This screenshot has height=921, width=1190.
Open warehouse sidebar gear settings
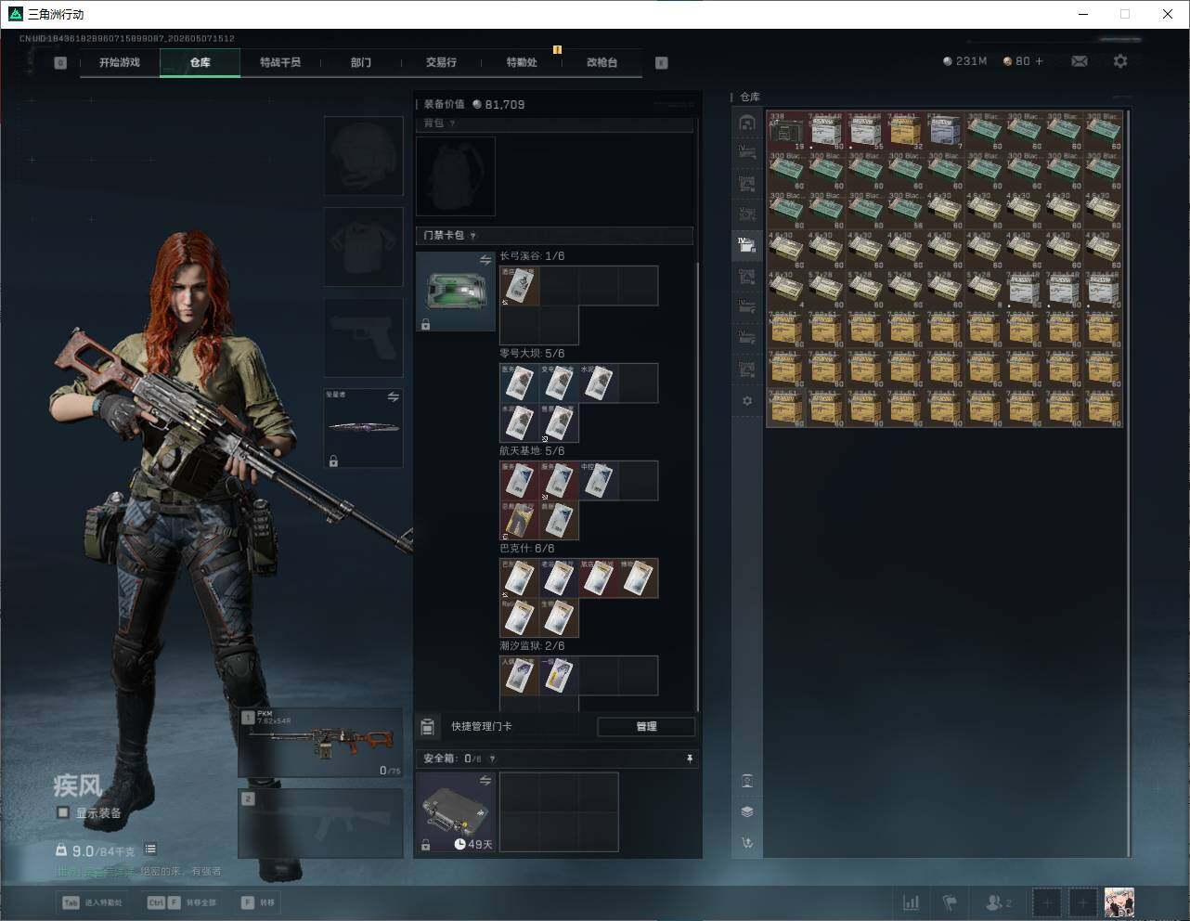747,401
